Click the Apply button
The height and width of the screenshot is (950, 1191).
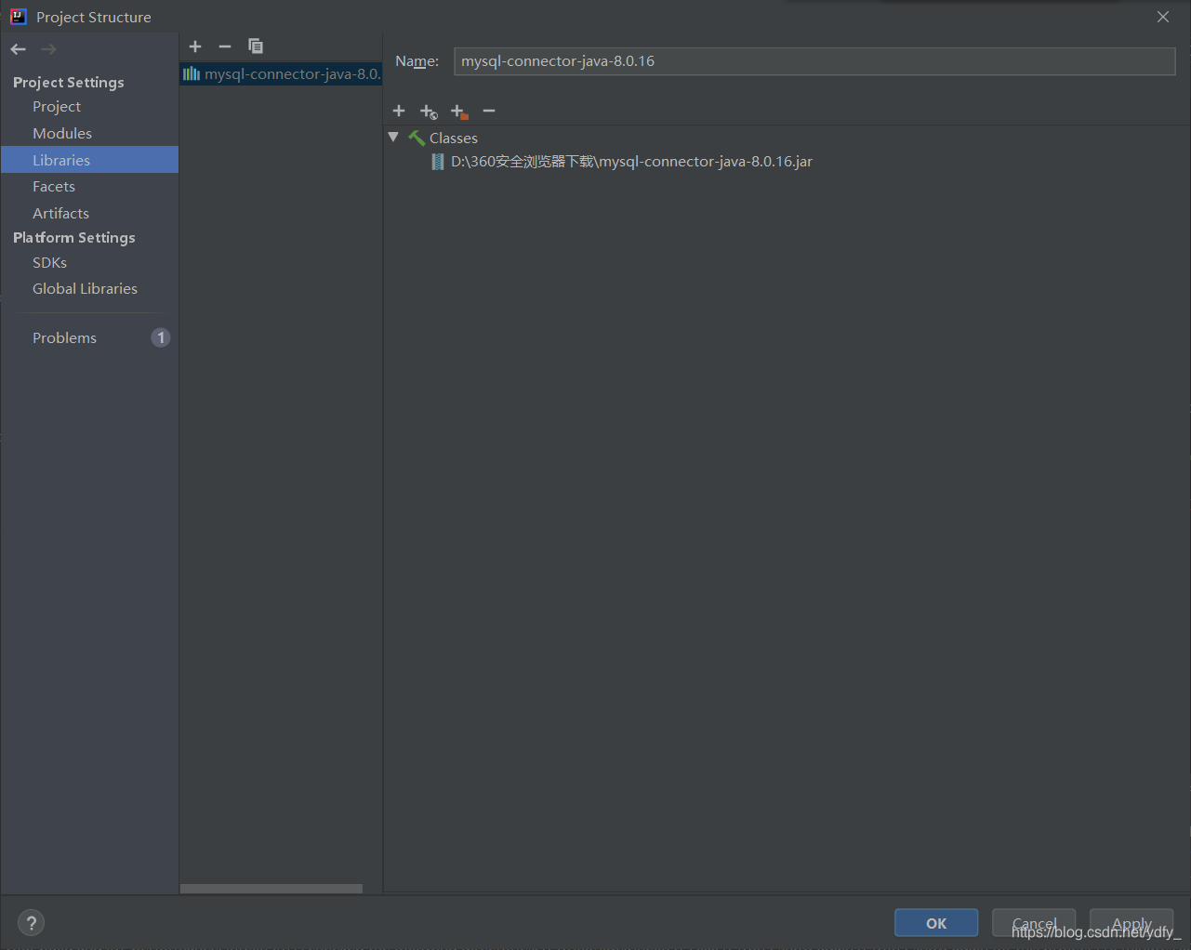1131,923
